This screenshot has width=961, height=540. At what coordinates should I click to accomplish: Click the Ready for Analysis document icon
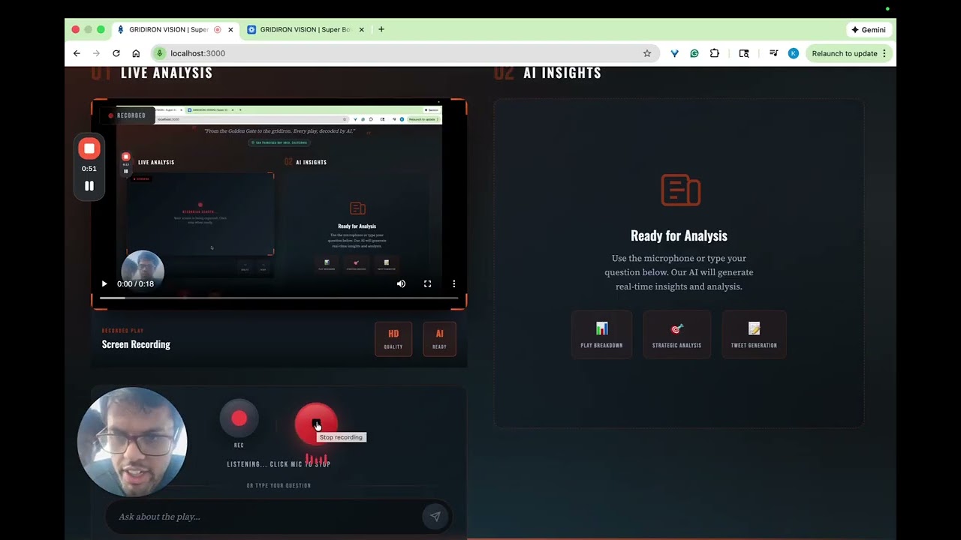point(680,190)
